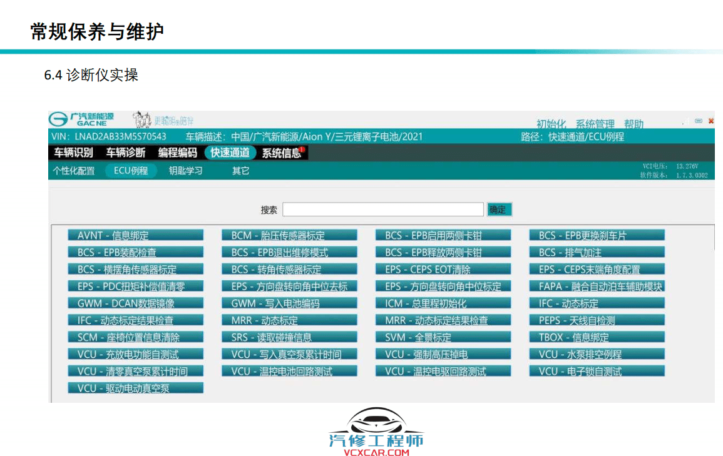Switch to the 编程编码 tab

(x=178, y=152)
